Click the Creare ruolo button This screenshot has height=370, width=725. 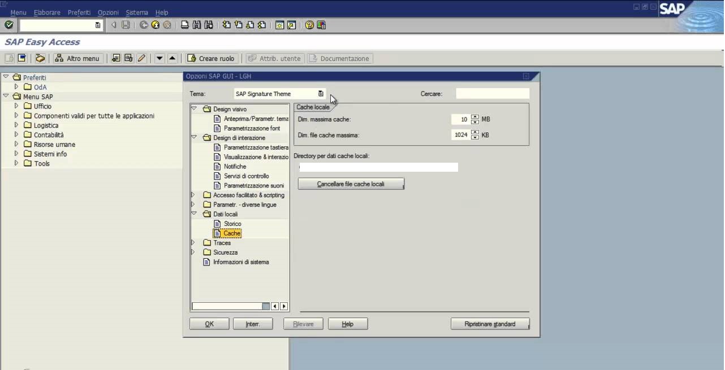click(x=211, y=58)
